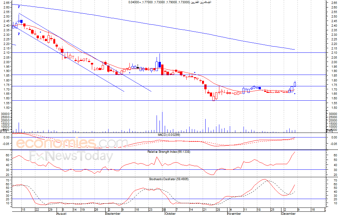Click the December label on time axis
338x215 pixels.
click(x=289, y=214)
